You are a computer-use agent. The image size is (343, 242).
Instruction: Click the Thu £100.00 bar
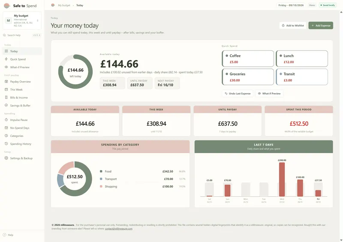pos(300,188)
